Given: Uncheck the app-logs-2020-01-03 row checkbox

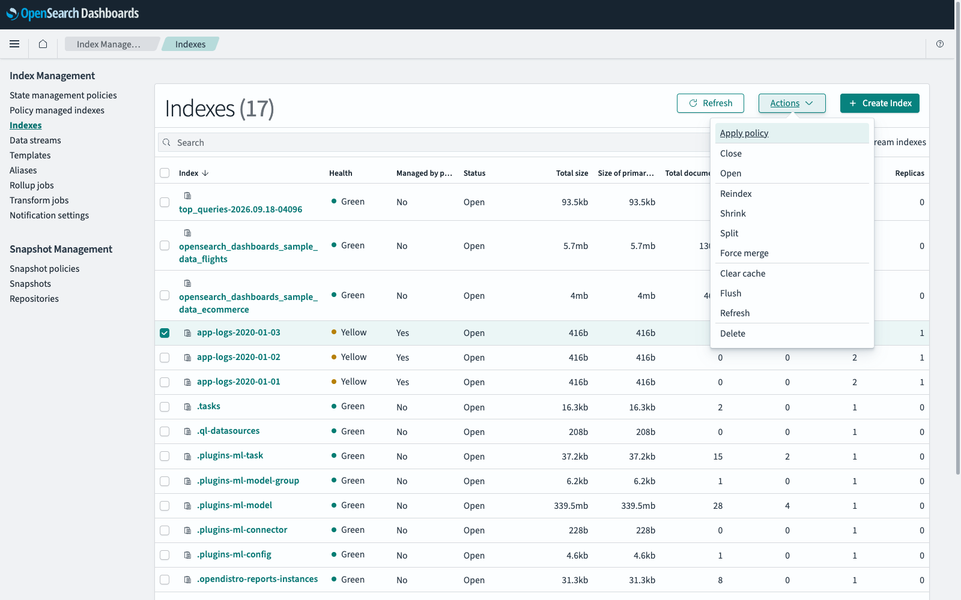Looking at the screenshot, I should 165,333.
